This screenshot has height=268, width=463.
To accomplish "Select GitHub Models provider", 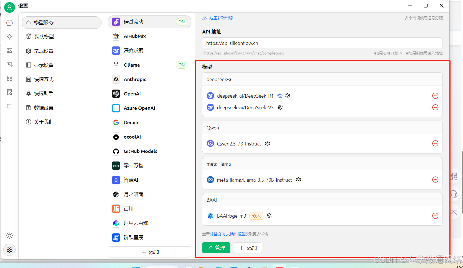I will (x=150, y=151).
